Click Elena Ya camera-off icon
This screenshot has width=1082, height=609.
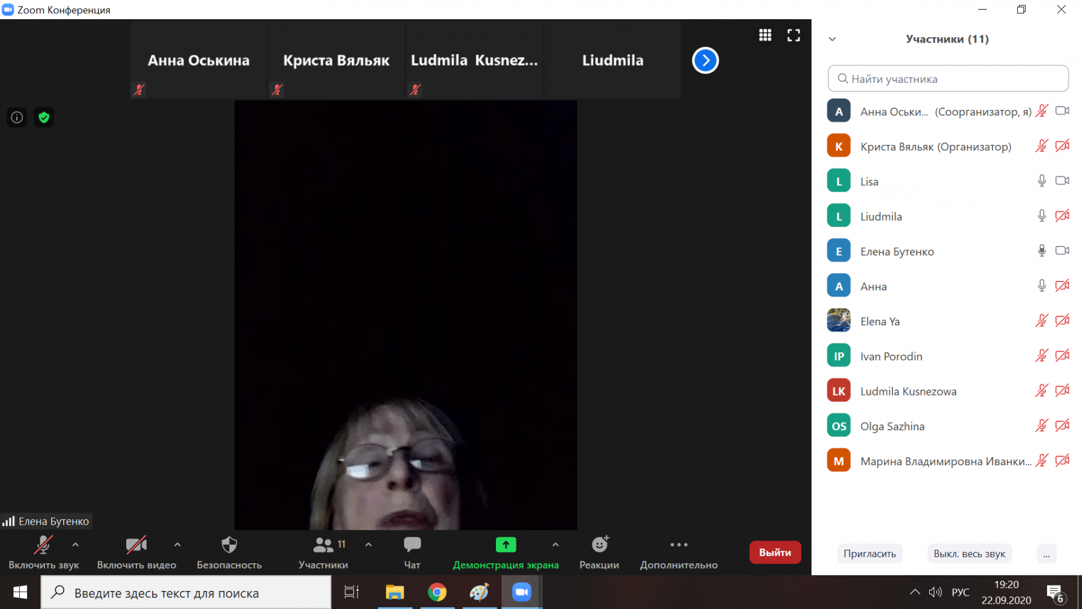pos(1062,320)
